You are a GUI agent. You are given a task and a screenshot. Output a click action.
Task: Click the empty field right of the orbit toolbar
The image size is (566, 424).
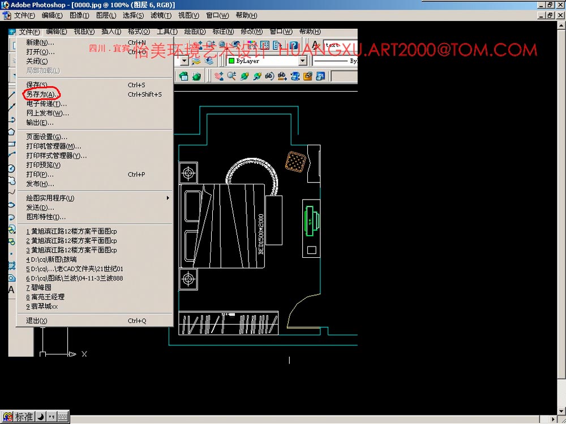[x=344, y=76]
